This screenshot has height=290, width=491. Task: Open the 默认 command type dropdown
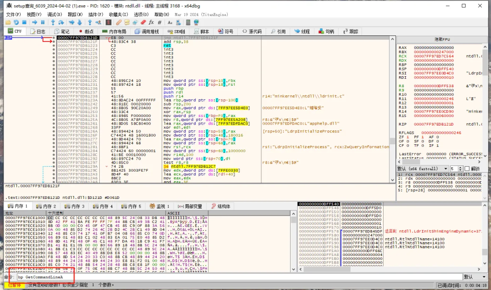(474, 277)
